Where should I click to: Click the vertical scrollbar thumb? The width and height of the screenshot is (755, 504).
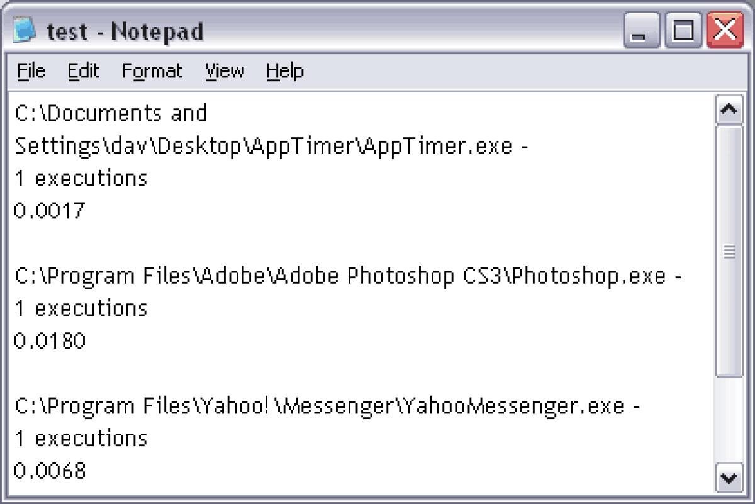coord(729,252)
